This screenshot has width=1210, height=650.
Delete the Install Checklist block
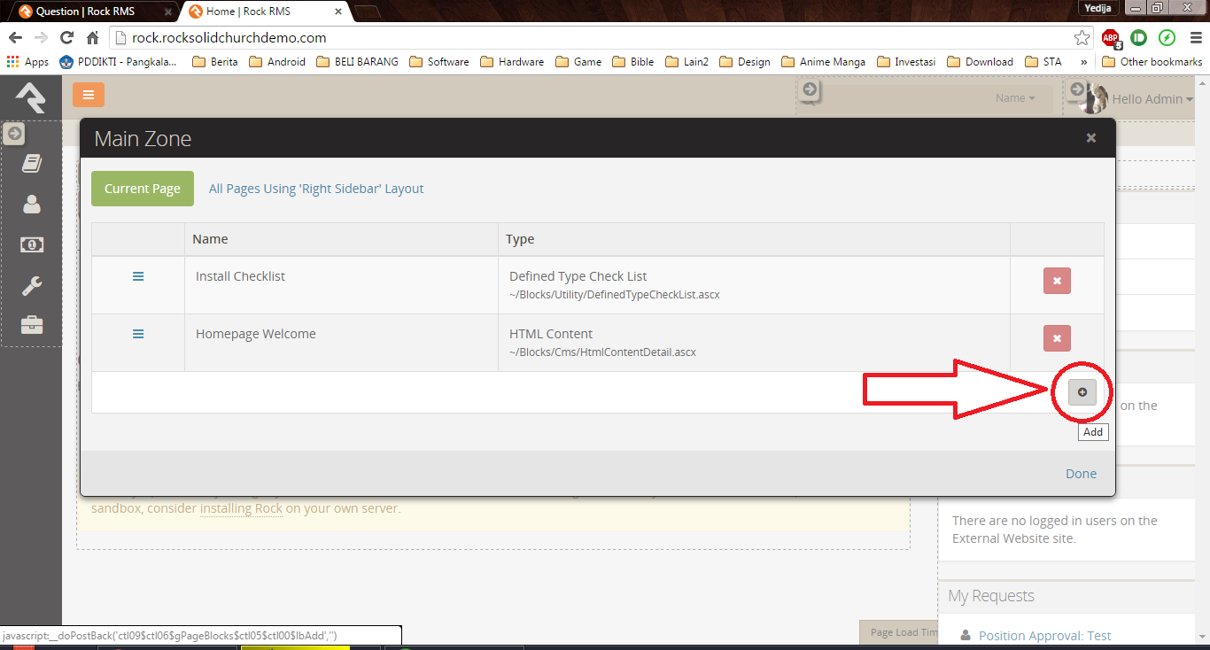1057,281
